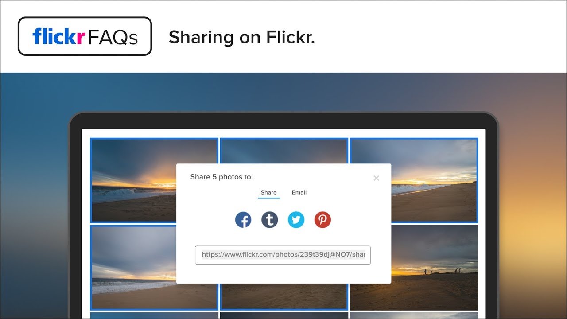Share photos via Twitter icon

pyautogui.click(x=296, y=220)
